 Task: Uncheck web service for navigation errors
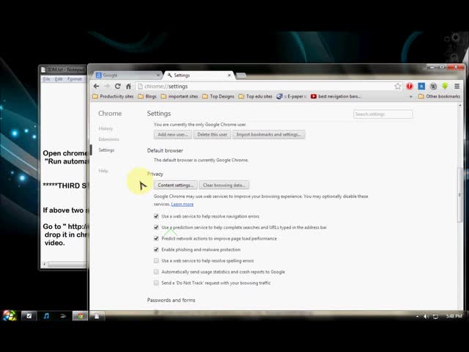point(156,216)
